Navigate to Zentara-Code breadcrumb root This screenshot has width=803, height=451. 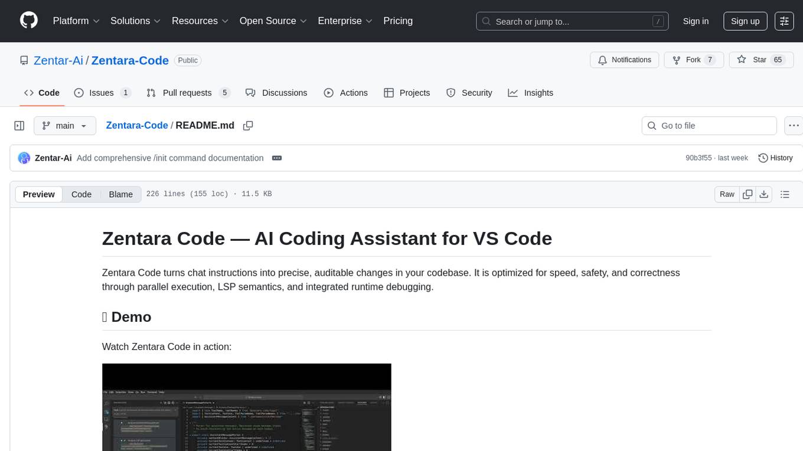pos(137,125)
